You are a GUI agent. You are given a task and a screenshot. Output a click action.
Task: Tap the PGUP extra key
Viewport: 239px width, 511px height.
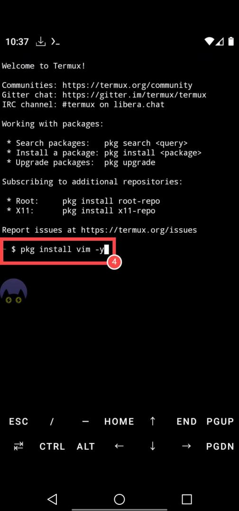point(220,421)
